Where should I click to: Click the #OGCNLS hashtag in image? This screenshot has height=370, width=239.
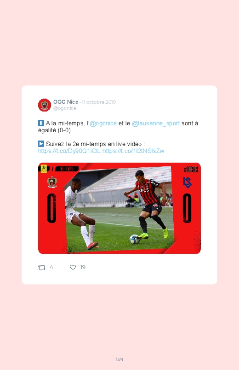[191, 170]
